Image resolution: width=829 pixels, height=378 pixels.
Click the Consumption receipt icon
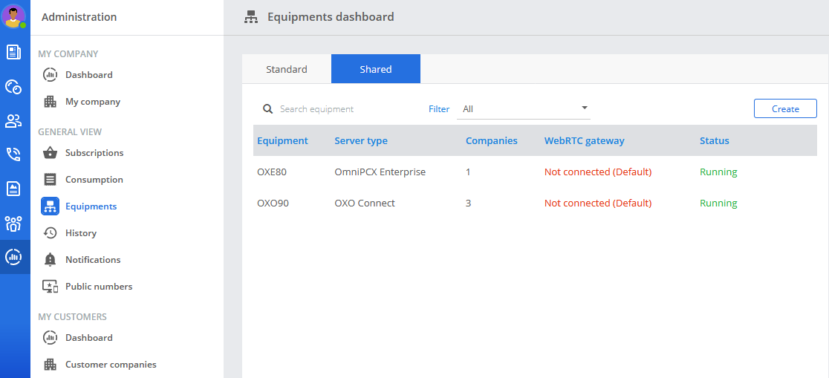pyautogui.click(x=51, y=180)
